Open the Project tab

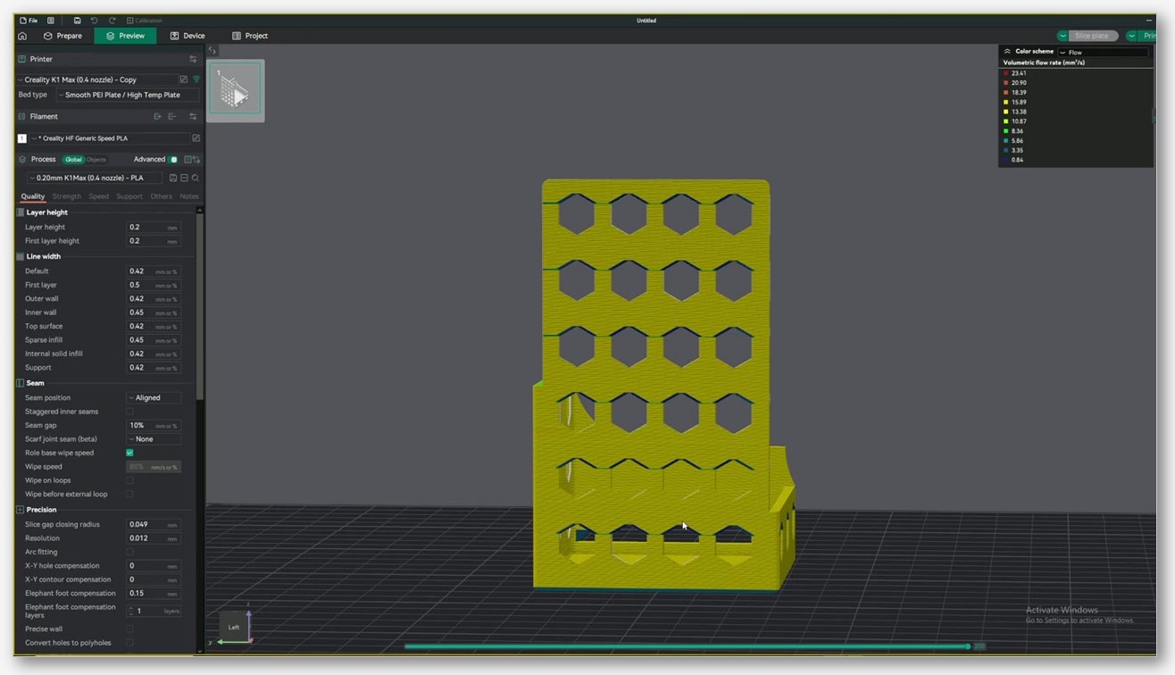pyautogui.click(x=250, y=36)
